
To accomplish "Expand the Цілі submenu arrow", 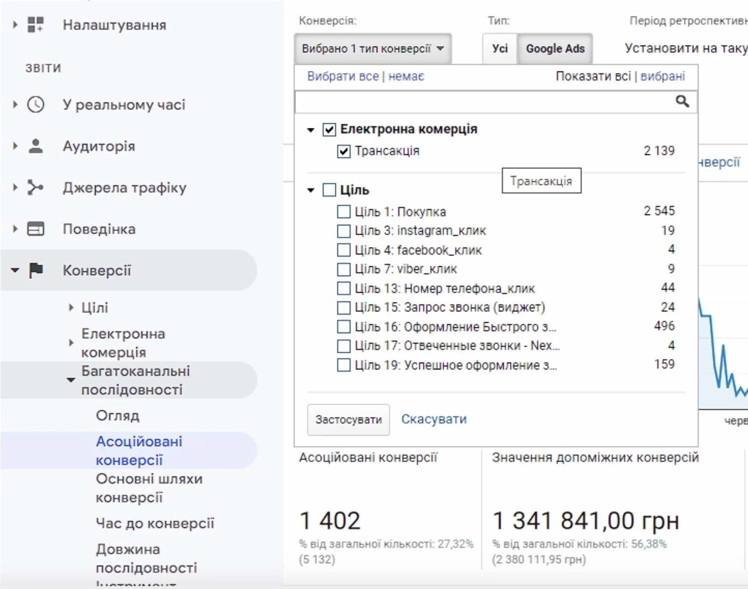I will 71,308.
